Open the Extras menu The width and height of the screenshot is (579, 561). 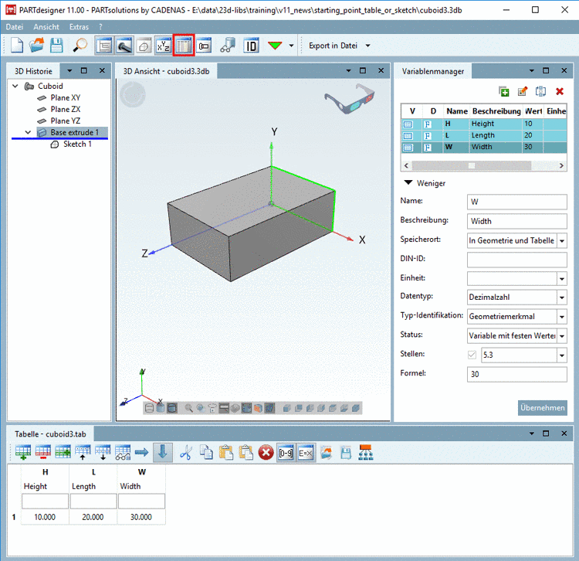click(x=79, y=26)
